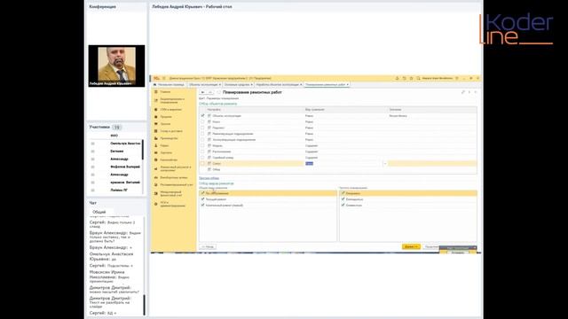Open the НСИ и администрирование sidebar icon
Image resolution: width=568 pixels, height=319 pixels.
click(x=156, y=204)
